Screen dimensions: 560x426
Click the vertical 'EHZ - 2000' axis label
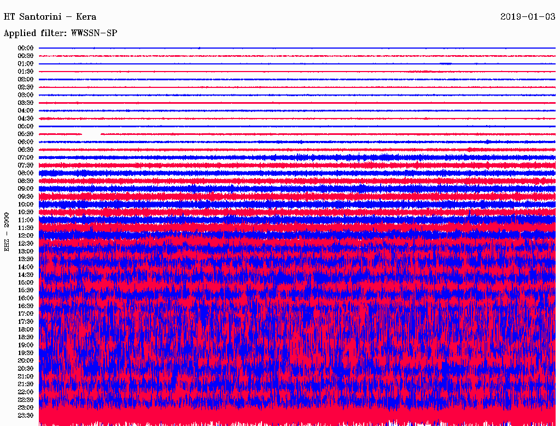point(7,232)
